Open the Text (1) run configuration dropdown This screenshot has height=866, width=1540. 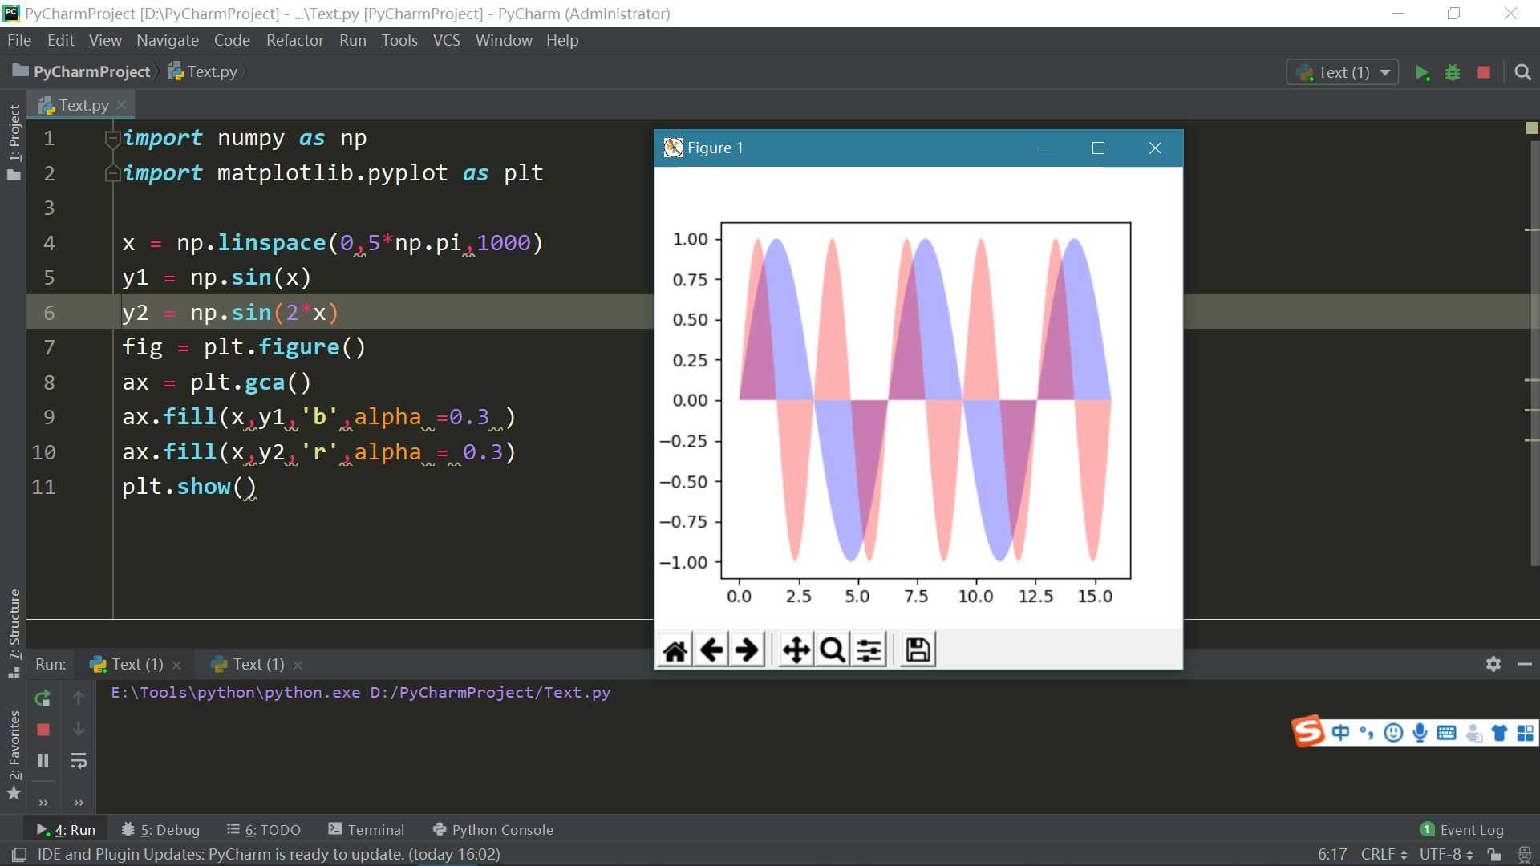pos(1343,73)
